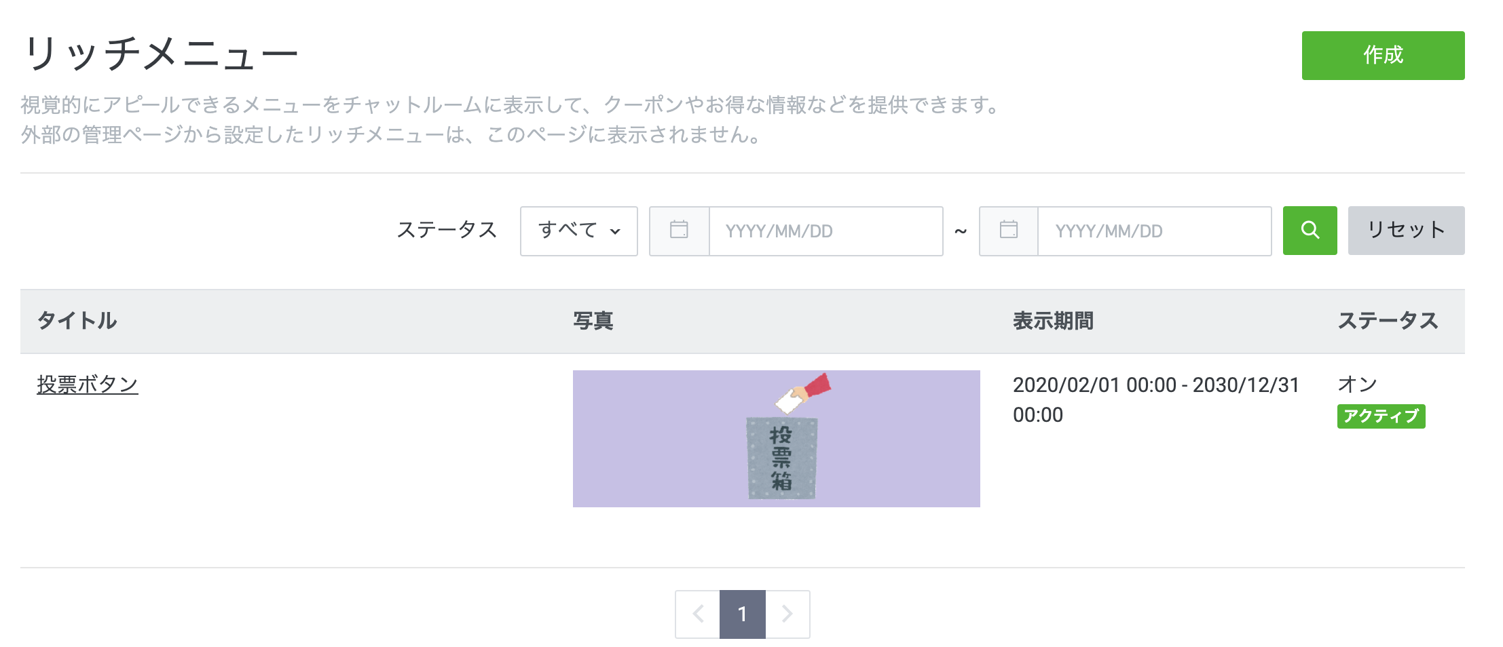The width and height of the screenshot is (1503, 647).
Task: Go to the previous page with the left arrow
Action: 698,614
